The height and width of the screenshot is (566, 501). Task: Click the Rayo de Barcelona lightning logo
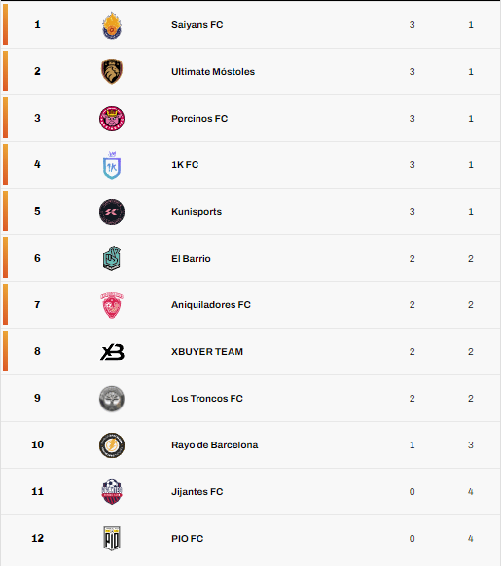point(112,445)
